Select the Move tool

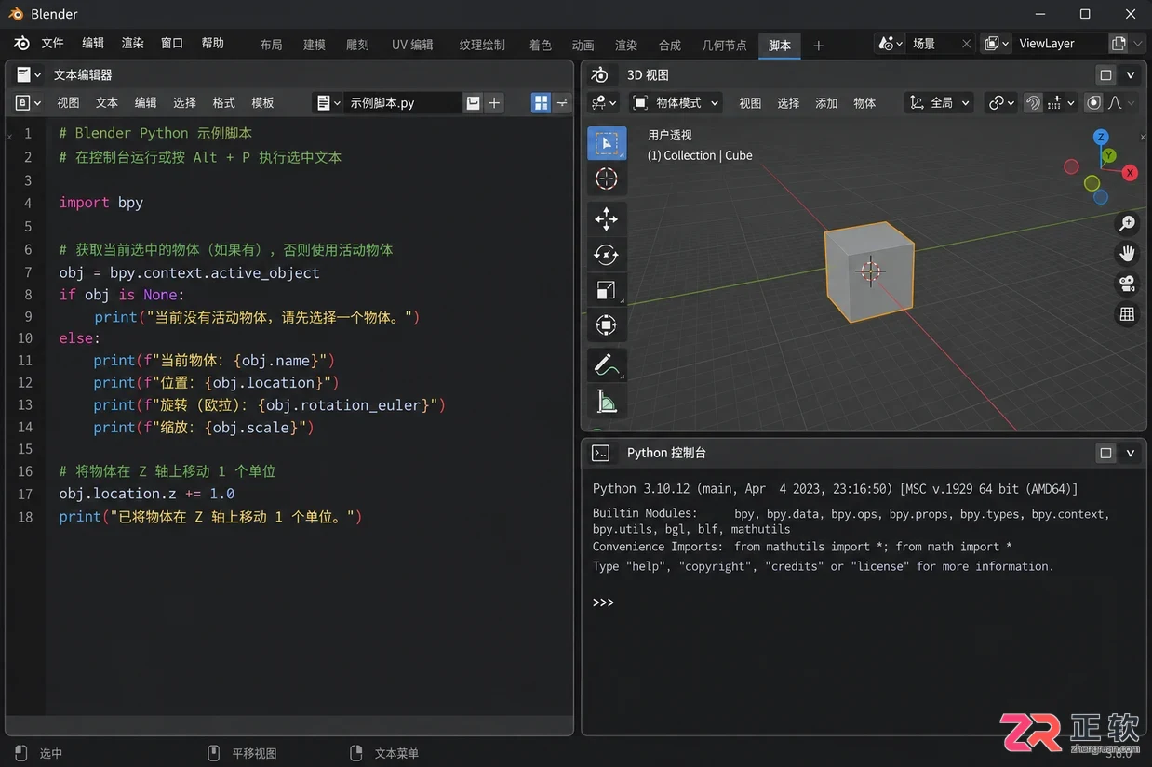tap(606, 219)
